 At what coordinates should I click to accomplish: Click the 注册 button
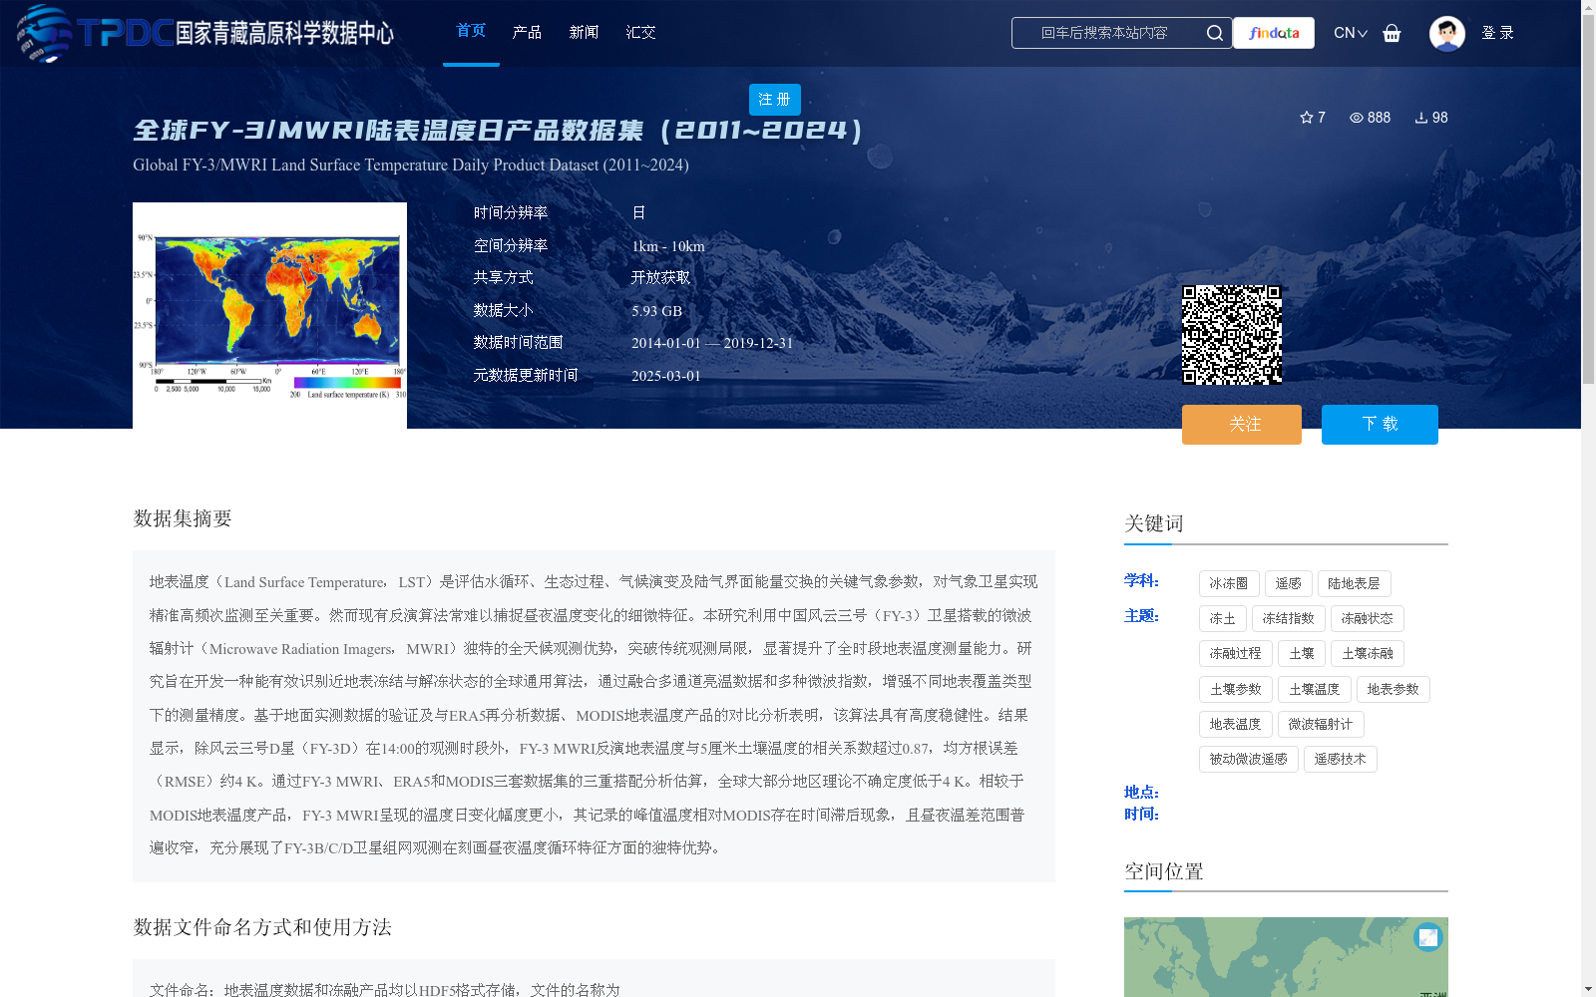point(774,100)
